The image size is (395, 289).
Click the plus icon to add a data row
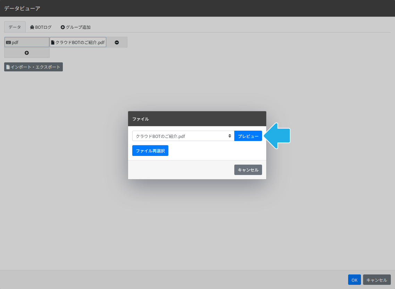click(x=27, y=53)
